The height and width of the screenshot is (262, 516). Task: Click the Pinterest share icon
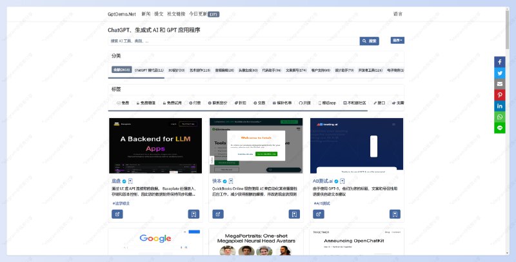pos(499,95)
